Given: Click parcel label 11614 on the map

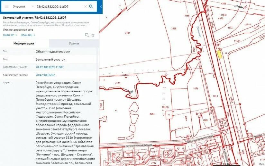Looking at the screenshot, I should tap(247, 25).
